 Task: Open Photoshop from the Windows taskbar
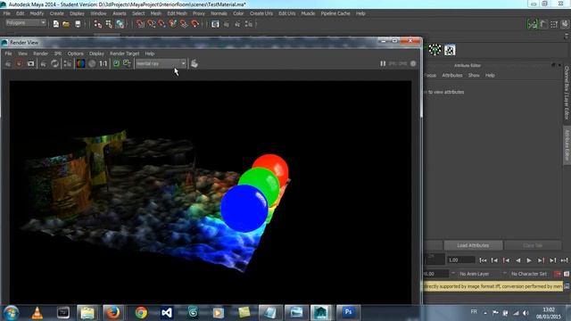pyautogui.click(x=348, y=312)
